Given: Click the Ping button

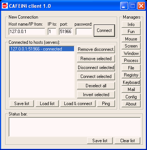Looking at the screenshot, I should 106,104.
